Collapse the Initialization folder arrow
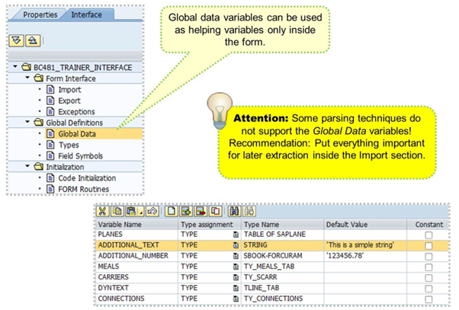Screen dimensions: 459x310 27,167
